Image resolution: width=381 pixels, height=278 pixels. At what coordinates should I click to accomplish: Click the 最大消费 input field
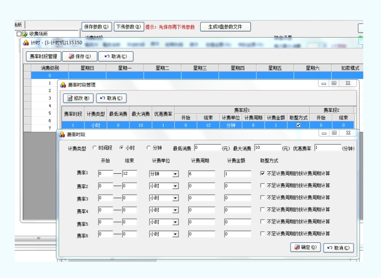tap(267, 148)
